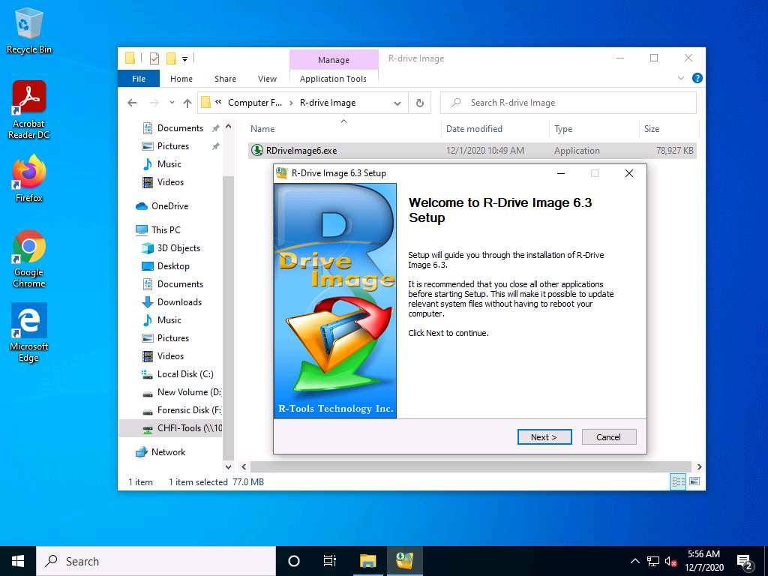Switch to Large icons view layout

(x=694, y=481)
